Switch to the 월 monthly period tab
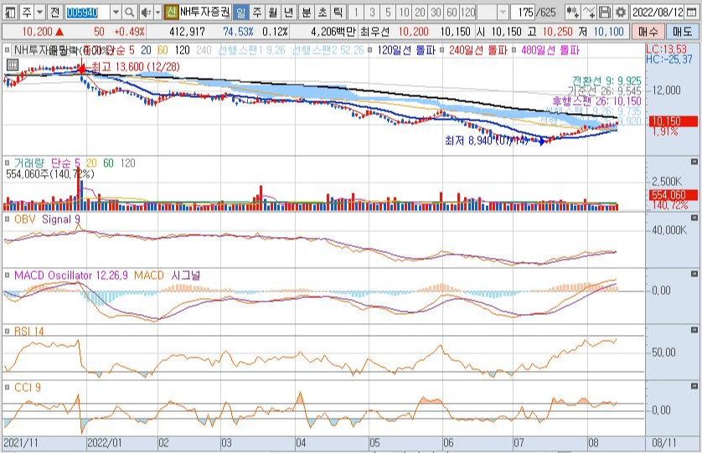 [272, 12]
